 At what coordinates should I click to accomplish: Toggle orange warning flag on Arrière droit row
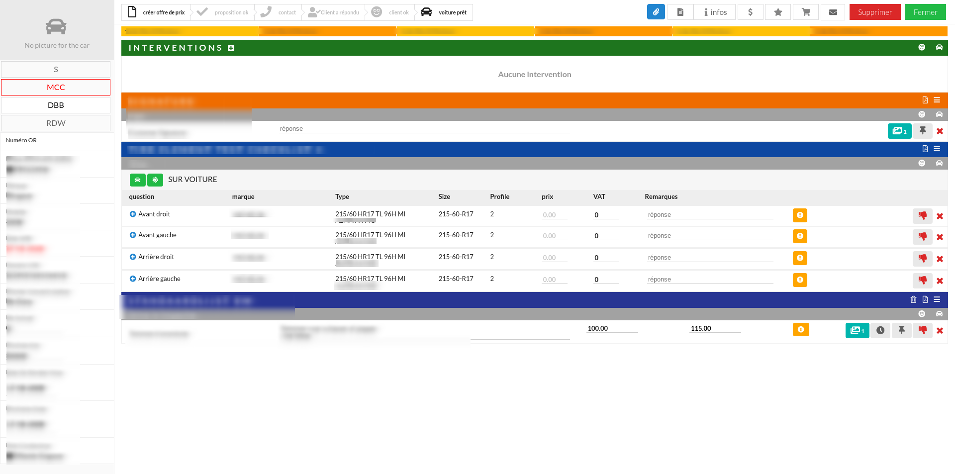(x=800, y=258)
